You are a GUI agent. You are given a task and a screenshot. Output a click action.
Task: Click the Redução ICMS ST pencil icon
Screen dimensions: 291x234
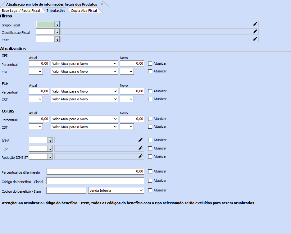click(140, 157)
